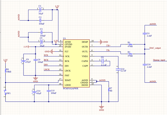Click the LDOO pin name in U1
Viewport: 167px width, 115px height.
point(68,85)
